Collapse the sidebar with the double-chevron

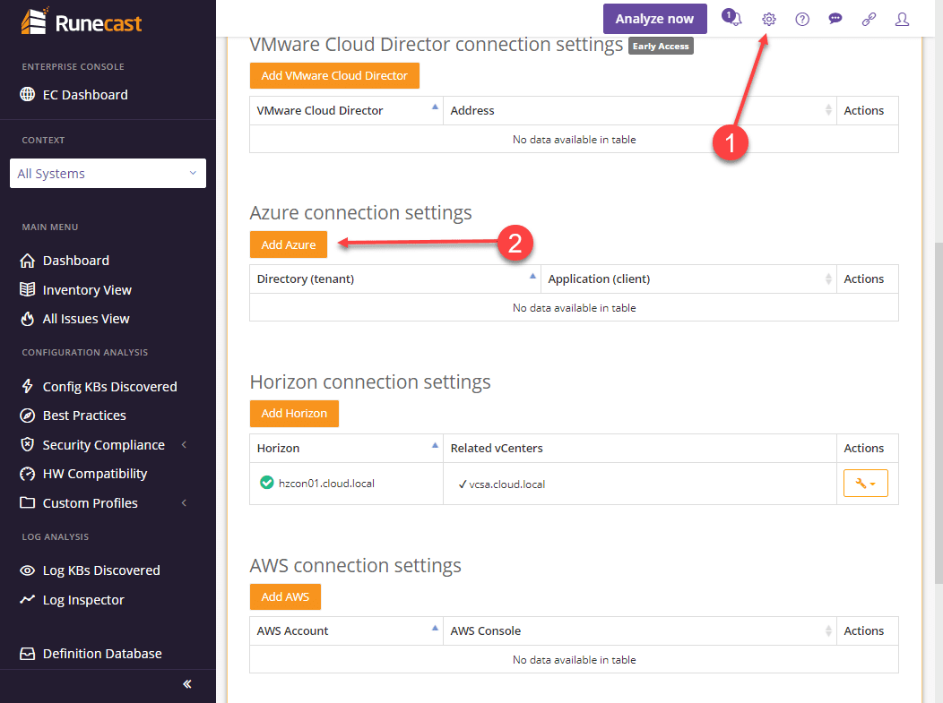pos(186,683)
